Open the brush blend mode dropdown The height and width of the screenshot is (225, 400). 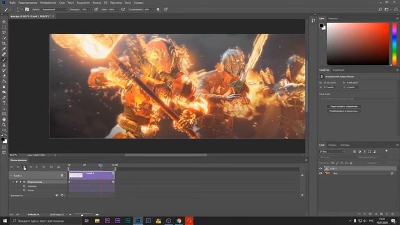(x=54, y=9)
